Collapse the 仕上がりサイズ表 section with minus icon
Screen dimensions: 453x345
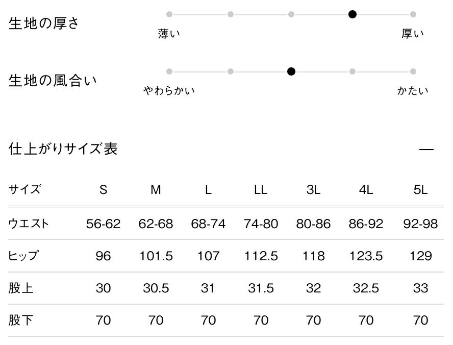tap(425, 150)
